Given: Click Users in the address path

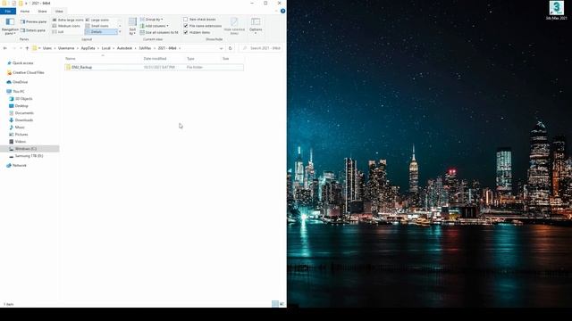Looking at the screenshot, I should [47, 48].
